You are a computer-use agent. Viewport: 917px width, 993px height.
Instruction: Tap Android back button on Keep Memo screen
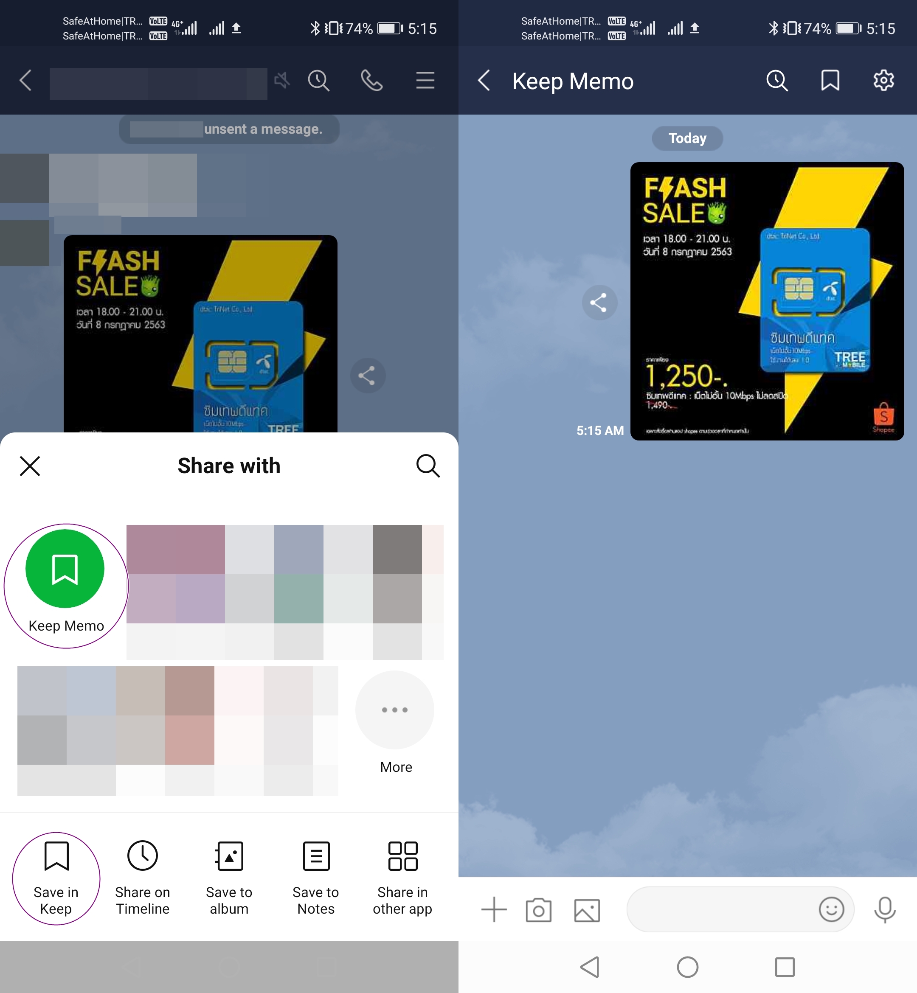590,967
